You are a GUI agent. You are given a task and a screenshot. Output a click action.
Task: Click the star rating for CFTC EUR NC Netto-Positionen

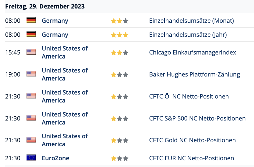pos(119,158)
